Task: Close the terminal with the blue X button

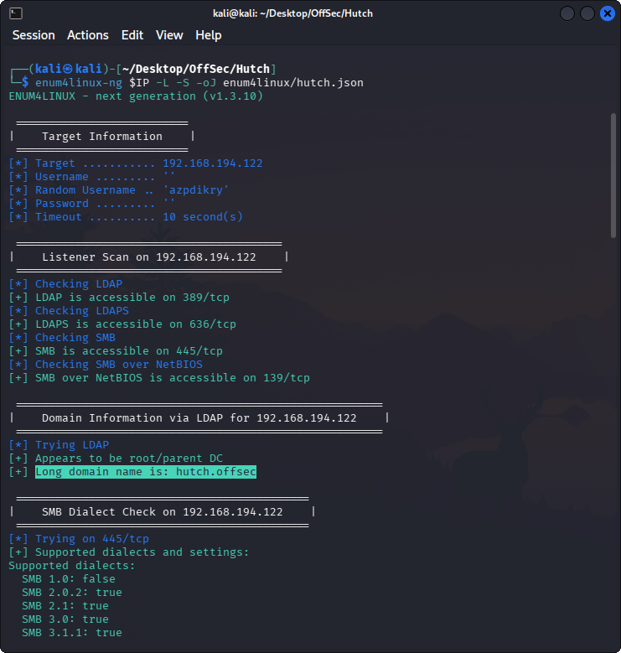Action: tap(608, 13)
